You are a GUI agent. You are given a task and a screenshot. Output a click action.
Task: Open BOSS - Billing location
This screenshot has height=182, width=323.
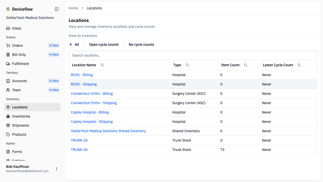82,75
